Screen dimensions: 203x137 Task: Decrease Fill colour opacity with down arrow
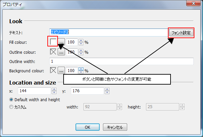click(x=81, y=44)
